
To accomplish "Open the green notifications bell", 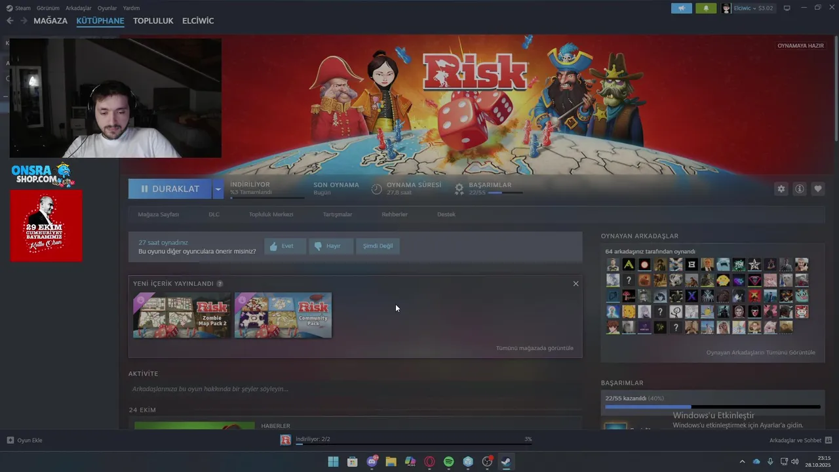I will tap(706, 9).
